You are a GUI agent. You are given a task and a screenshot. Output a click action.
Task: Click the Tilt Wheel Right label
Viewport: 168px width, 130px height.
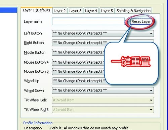pyautogui.click(x=36, y=110)
